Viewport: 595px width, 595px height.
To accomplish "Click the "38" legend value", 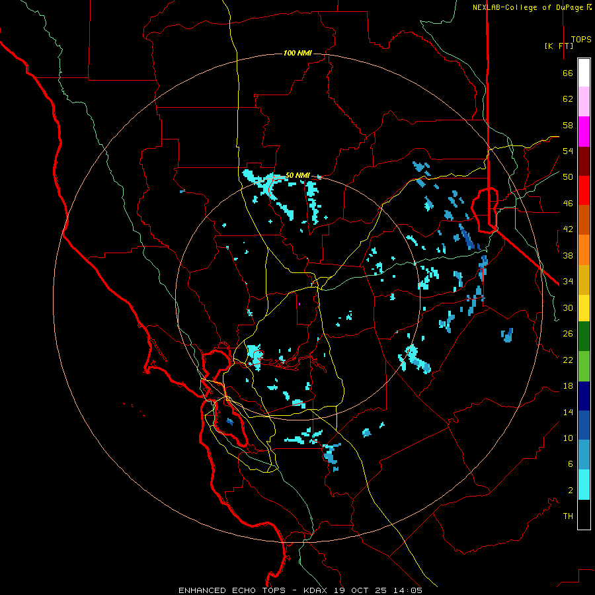I will point(568,255).
